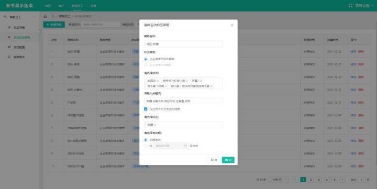
Task: Focus strategy name search box in toolbar
Action: pyautogui.click(x=101, y=24)
